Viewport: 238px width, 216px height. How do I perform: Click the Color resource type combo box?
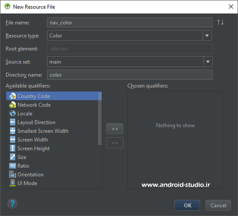pos(129,36)
